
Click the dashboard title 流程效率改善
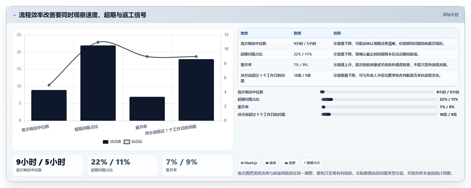83,15
